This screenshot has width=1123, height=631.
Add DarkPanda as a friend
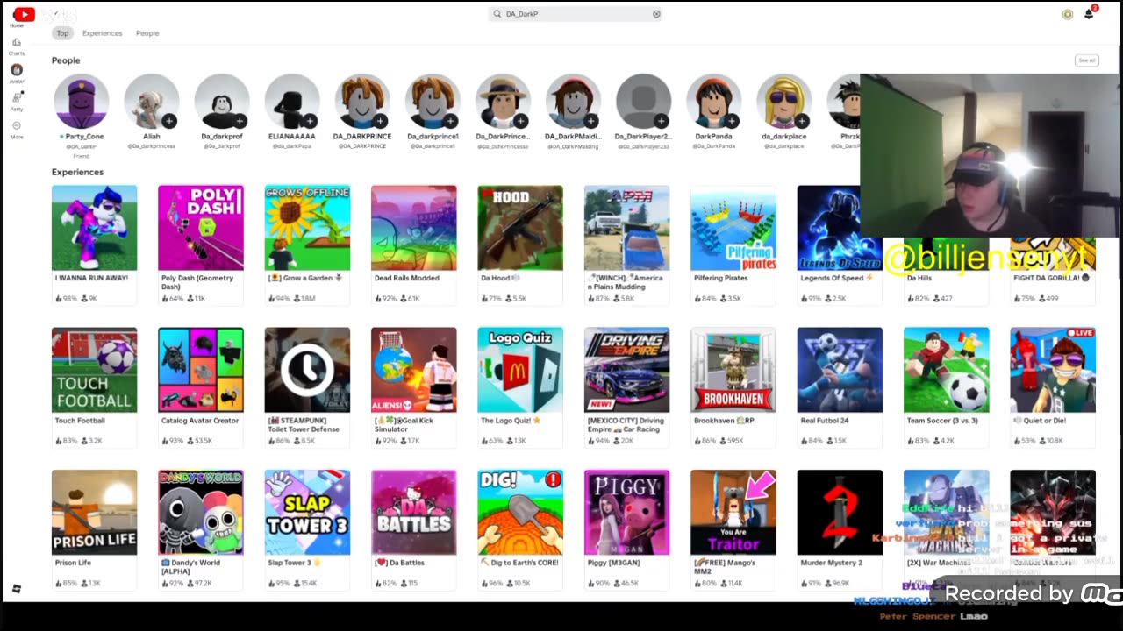pyautogui.click(x=731, y=121)
